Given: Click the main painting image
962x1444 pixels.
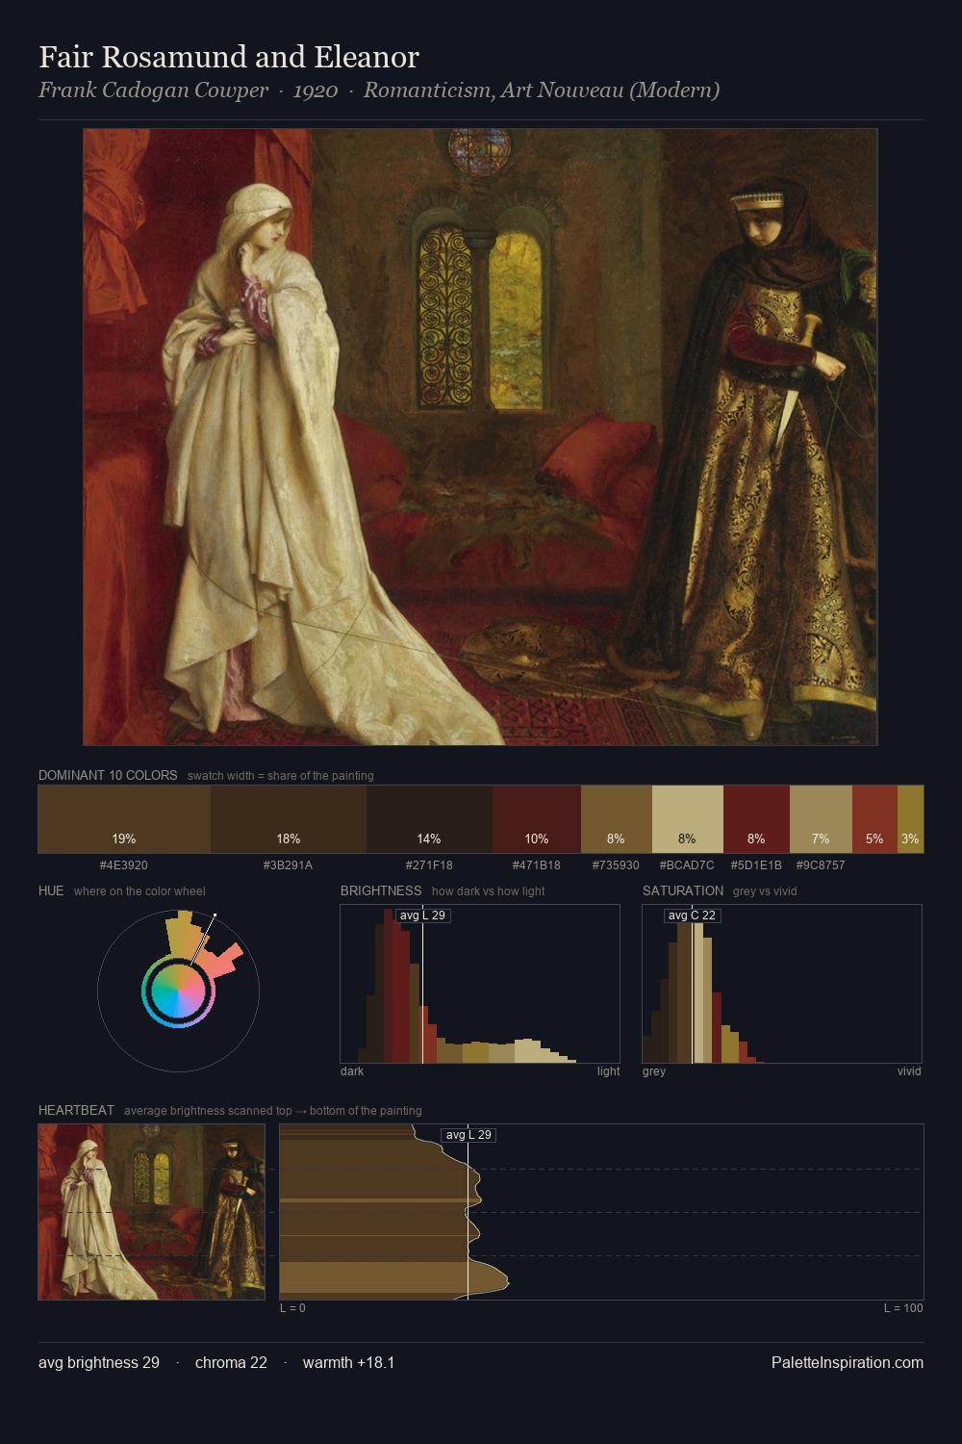Looking at the screenshot, I should tap(480, 437).
